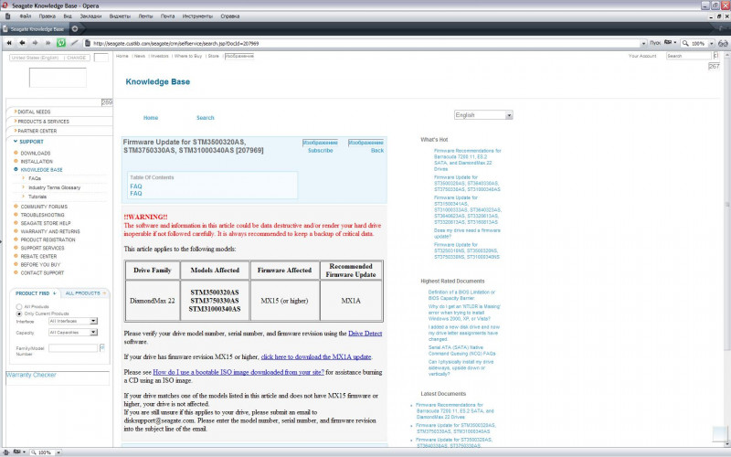Open CONTACT SUPPORT in sidebar
The height and width of the screenshot is (457, 731).
coord(42,272)
